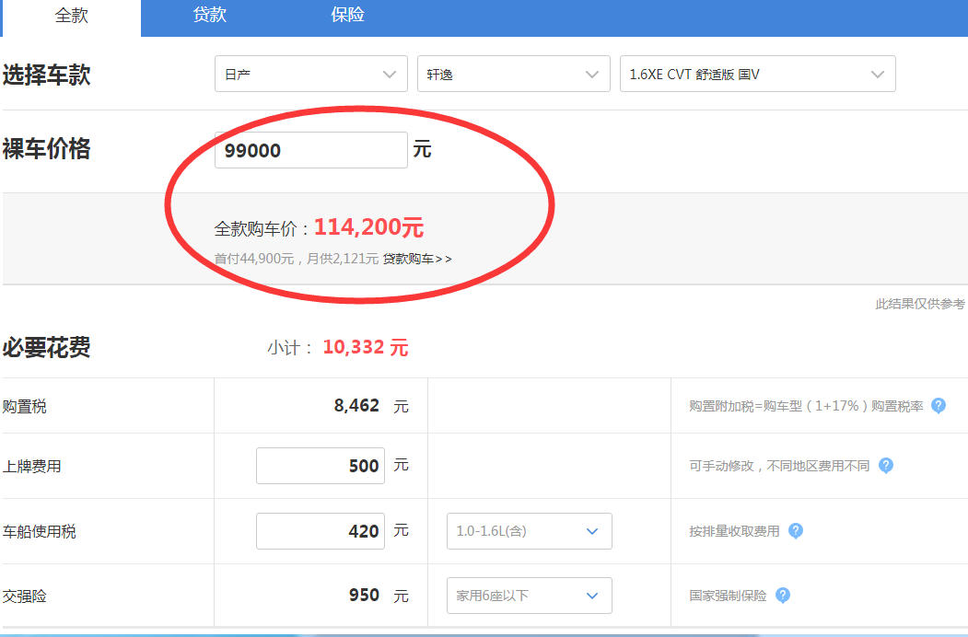Click the 上牌费用 row label
The image size is (968, 637).
click(x=32, y=466)
